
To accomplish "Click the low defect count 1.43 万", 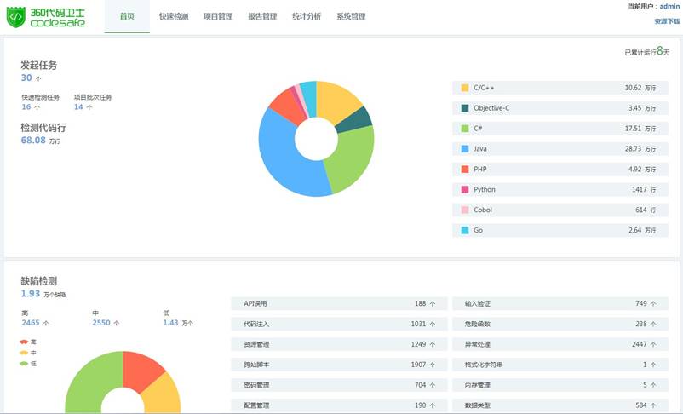I will [x=178, y=323].
